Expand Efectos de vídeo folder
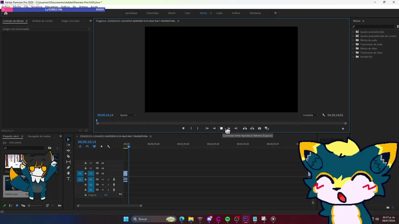This screenshot has width=399, height=224. pos(353,49)
